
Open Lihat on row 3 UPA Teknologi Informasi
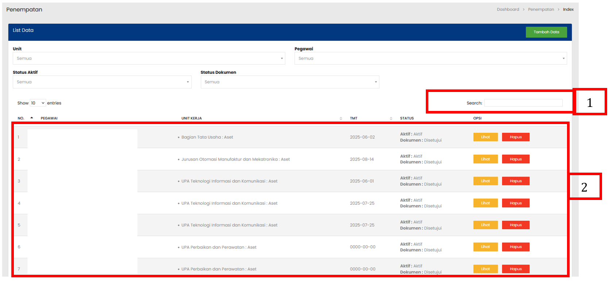(485, 181)
